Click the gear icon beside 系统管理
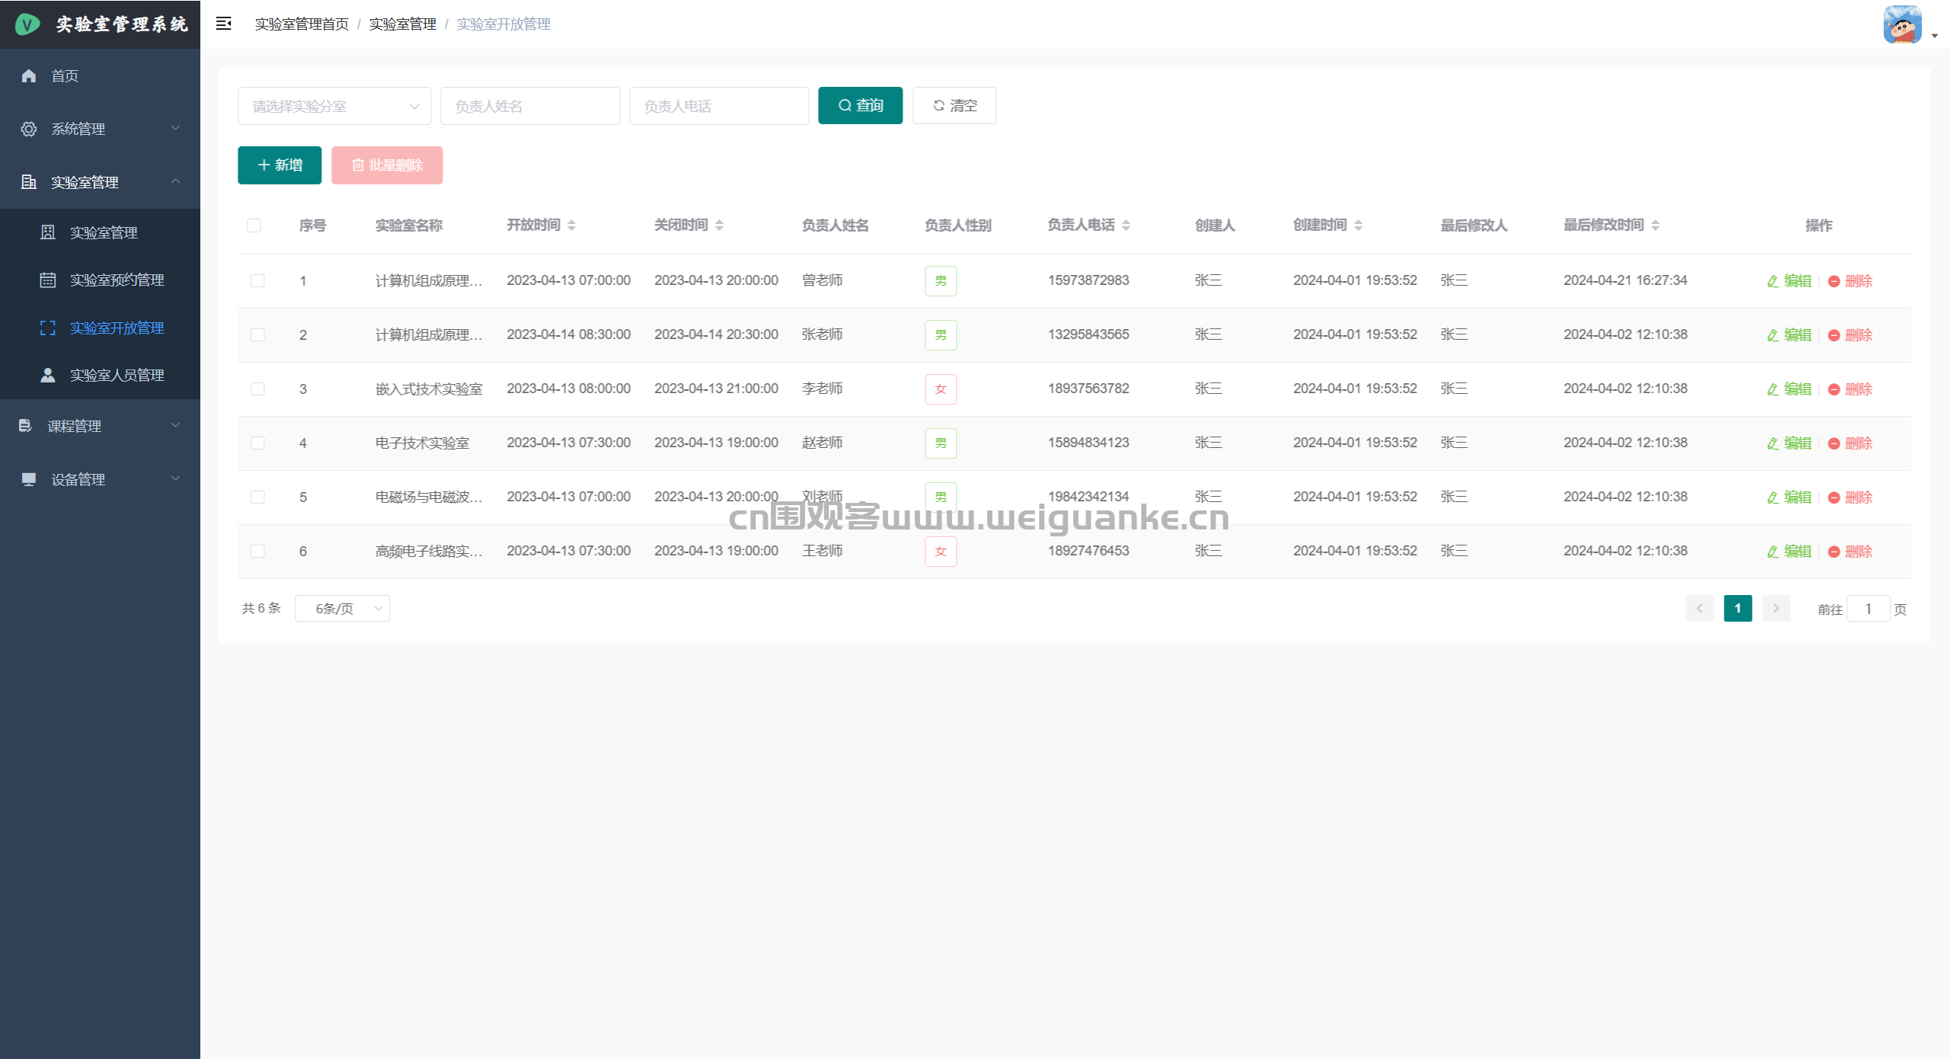 [29, 129]
